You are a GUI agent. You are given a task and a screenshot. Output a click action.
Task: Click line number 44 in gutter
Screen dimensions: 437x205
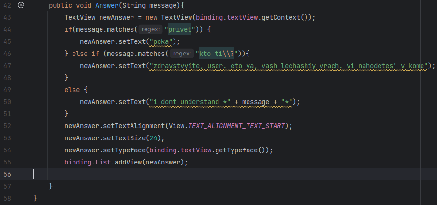click(x=7, y=29)
